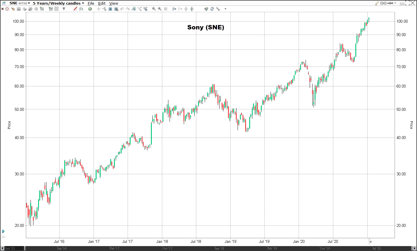Select the text annotation T tool
The image size is (417, 251).
[x=111, y=9]
